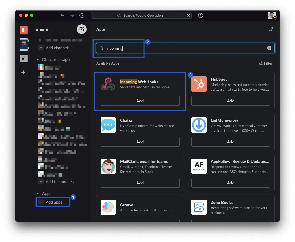Select Add channels in sidebar
295x242 pixels.
coord(57,48)
